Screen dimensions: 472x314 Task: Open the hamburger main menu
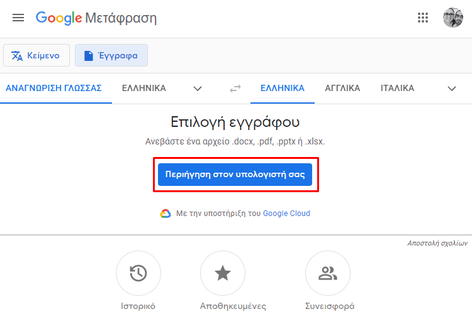18,18
